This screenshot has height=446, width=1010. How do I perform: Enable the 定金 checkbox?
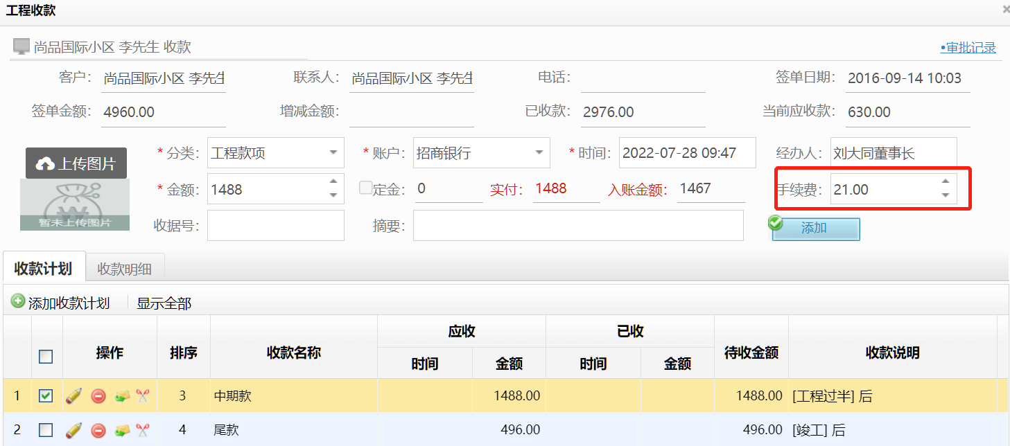pyautogui.click(x=365, y=188)
